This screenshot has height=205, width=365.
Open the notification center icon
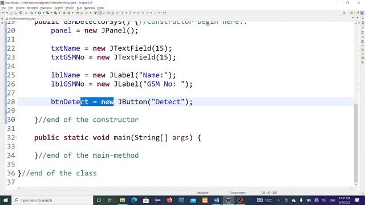point(358,200)
